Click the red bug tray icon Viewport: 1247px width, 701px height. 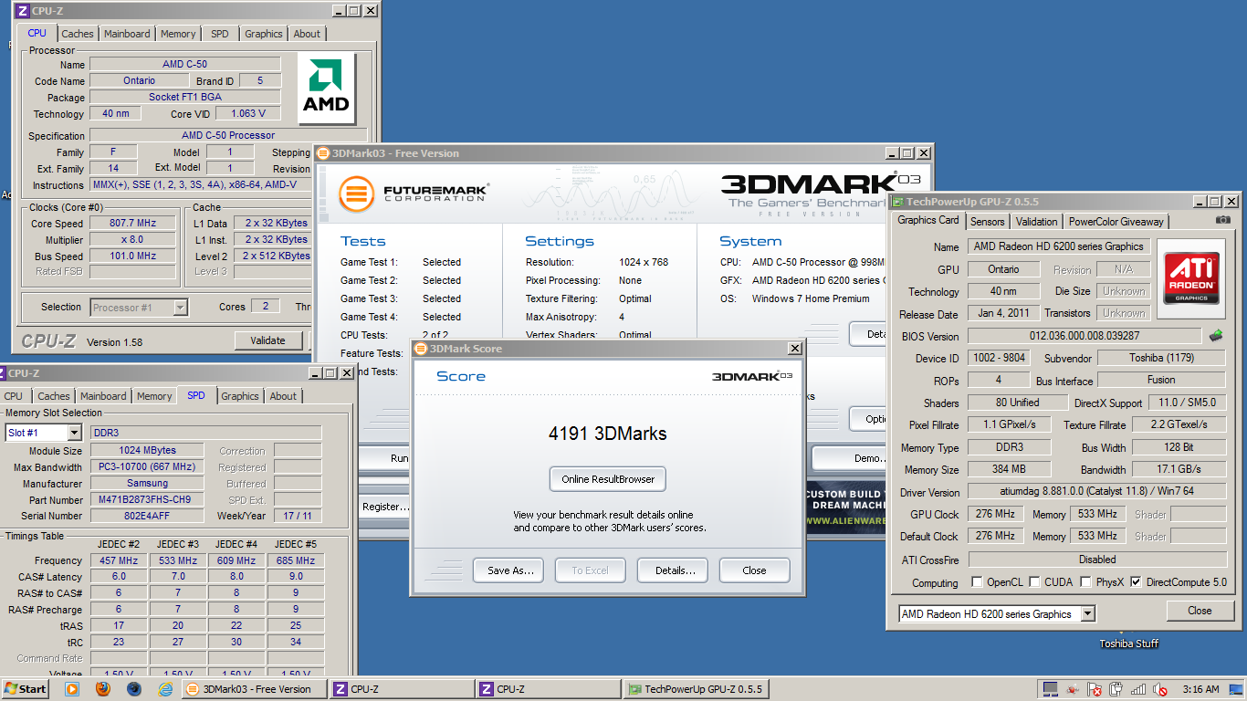coord(1073,689)
